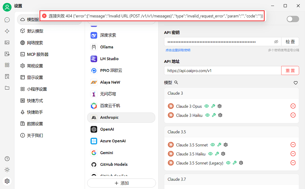Click the 重置 button for API address

(290, 70)
